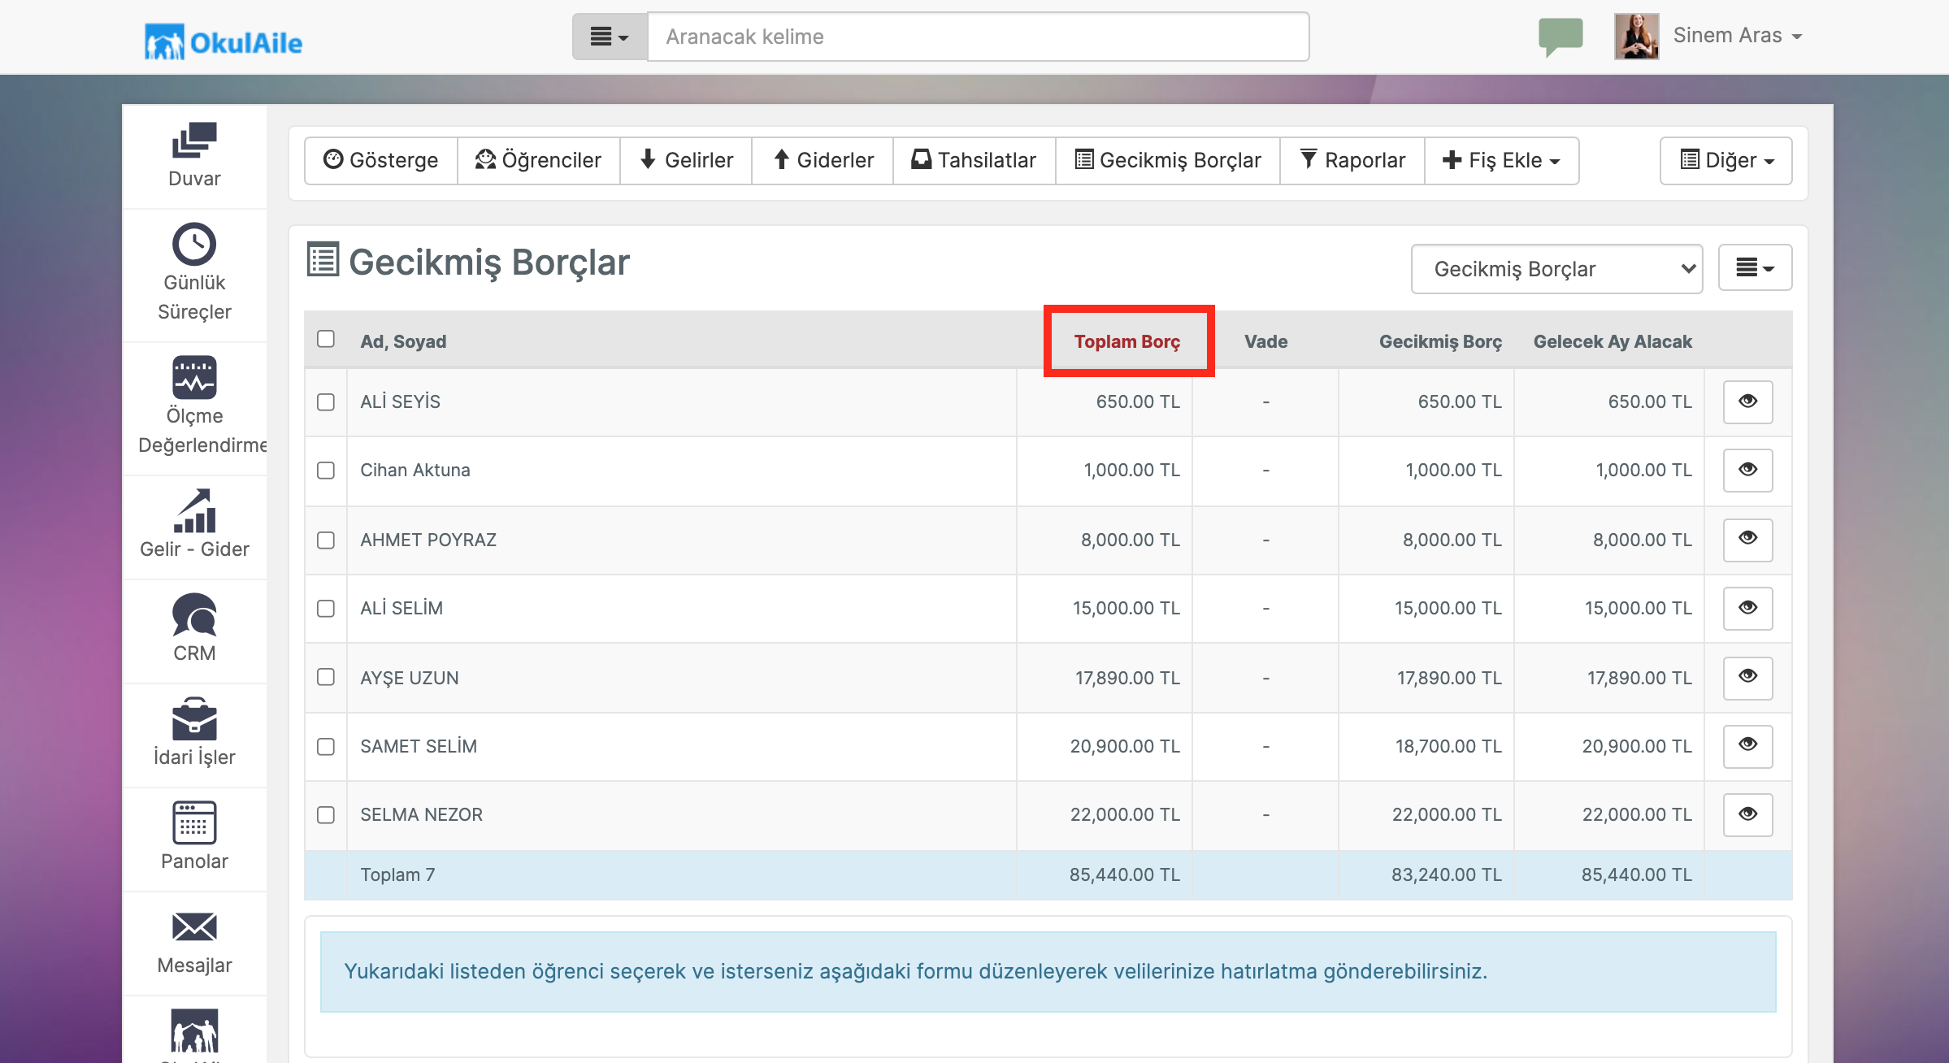
Task: Expand the Diğer dropdown
Action: coord(1726,160)
